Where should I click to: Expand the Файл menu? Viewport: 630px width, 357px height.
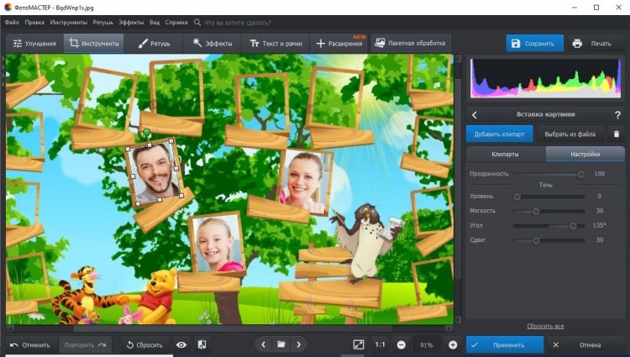point(12,23)
